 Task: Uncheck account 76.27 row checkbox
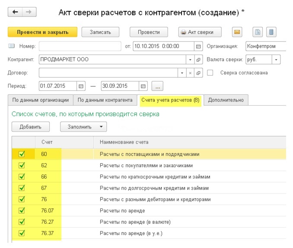(22, 222)
